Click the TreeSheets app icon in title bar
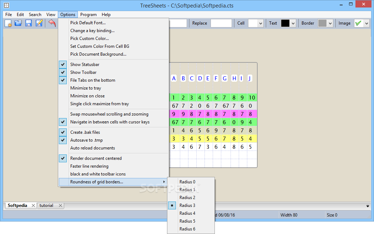 click(6, 5)
